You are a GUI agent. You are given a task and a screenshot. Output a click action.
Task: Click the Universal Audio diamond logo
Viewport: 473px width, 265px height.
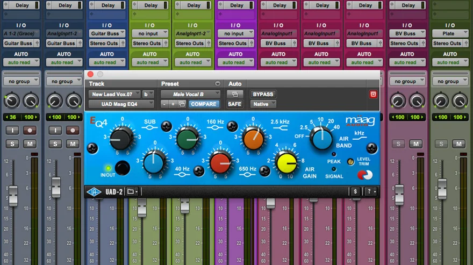coord(94,192)
